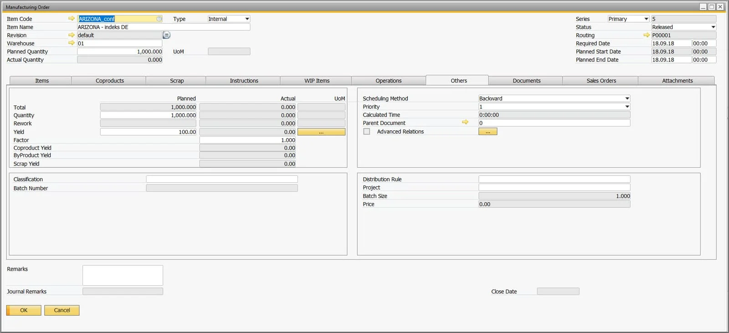The width and height of the screenshot is (729, 333).
Task: Close the Manufacturing Order window
Action: [x=720, y=7]
